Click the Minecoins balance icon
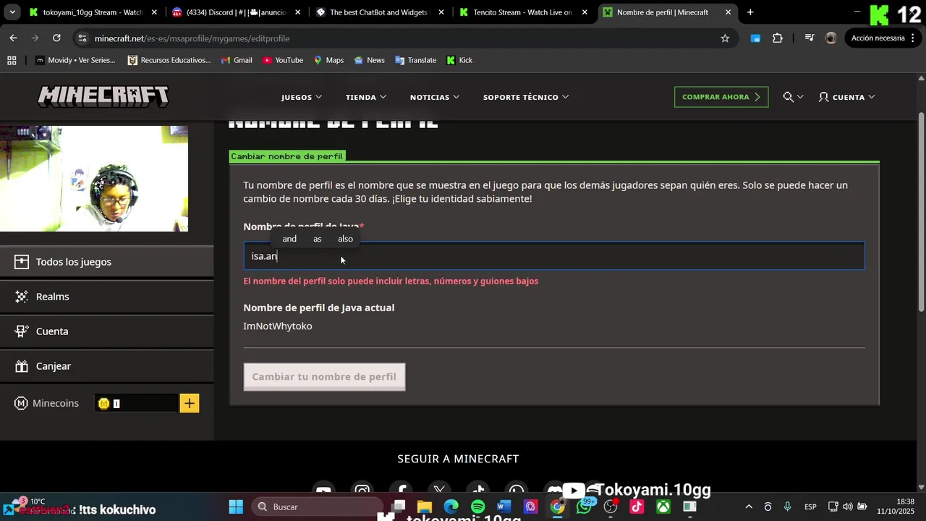 [x=104, y=404]
